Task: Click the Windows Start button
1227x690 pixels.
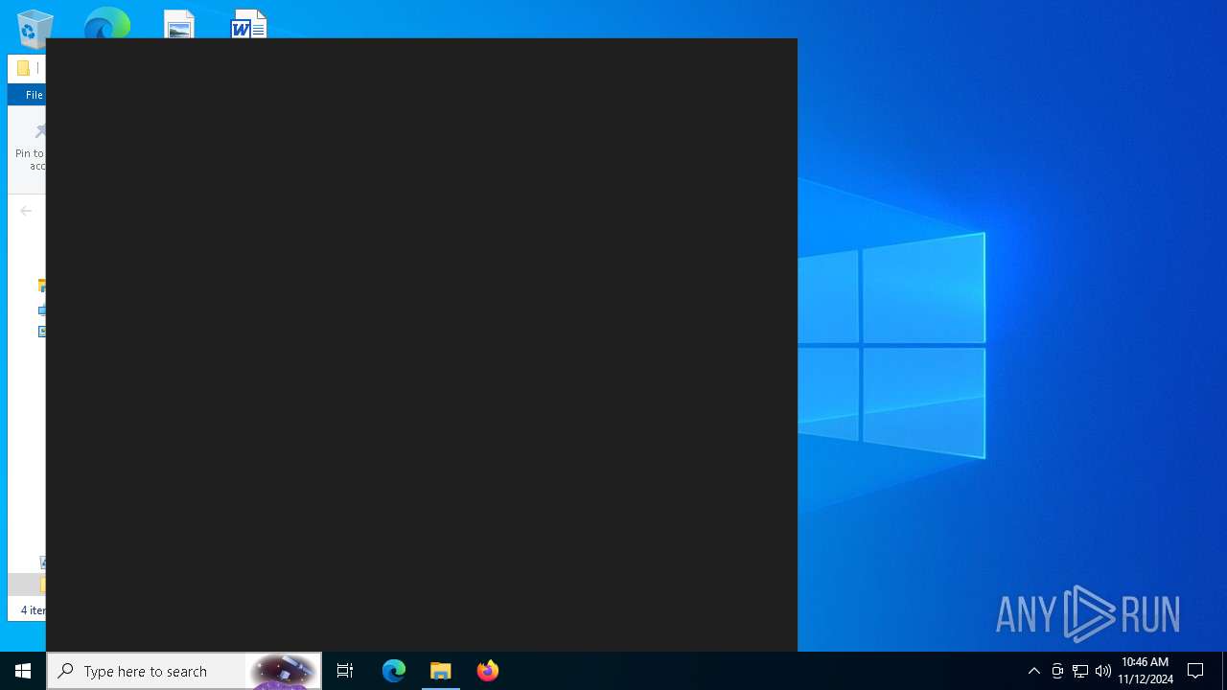Action: (23, 671)
